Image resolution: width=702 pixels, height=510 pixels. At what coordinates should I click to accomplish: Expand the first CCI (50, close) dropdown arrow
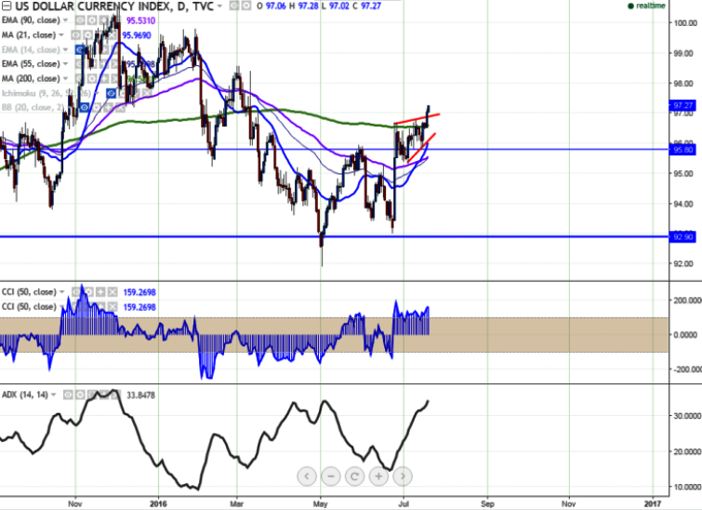(61, 292)
